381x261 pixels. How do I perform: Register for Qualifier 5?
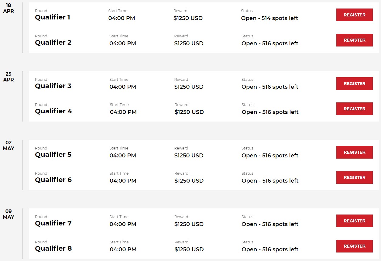354,152
